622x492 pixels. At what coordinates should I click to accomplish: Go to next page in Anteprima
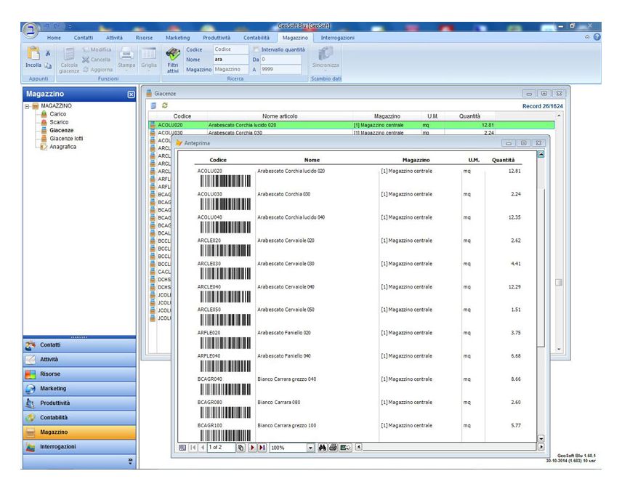click(x=252, y=448)
